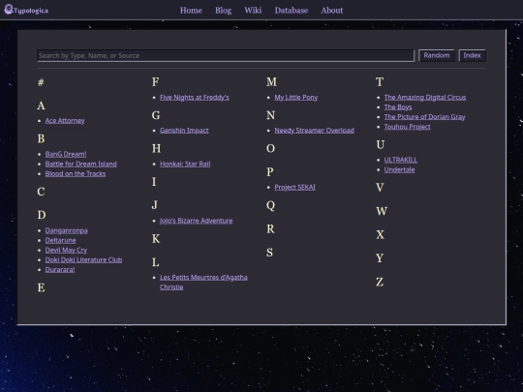Click the letter D section heading
This screenshot has height=392, width=523.
pos(42,215)
